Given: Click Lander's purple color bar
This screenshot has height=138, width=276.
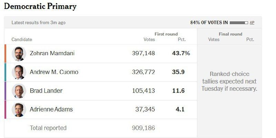Looking at the screenshot, I should coord(5,91).
